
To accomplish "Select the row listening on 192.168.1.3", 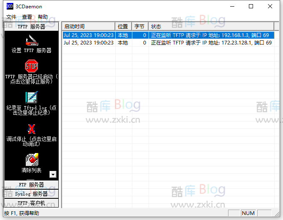I will click(x=169, y=35).
